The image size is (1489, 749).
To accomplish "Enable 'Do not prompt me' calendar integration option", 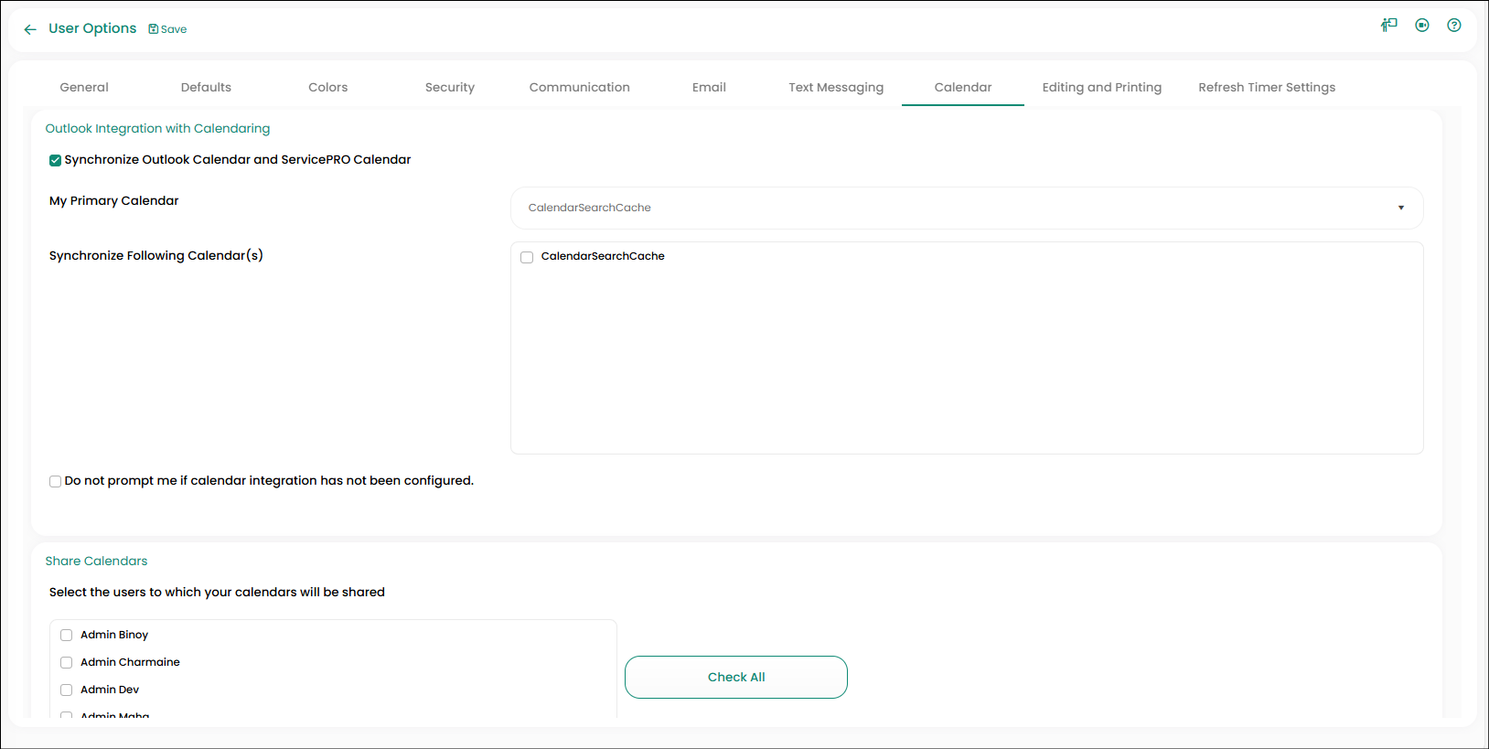I will point(56,481).
